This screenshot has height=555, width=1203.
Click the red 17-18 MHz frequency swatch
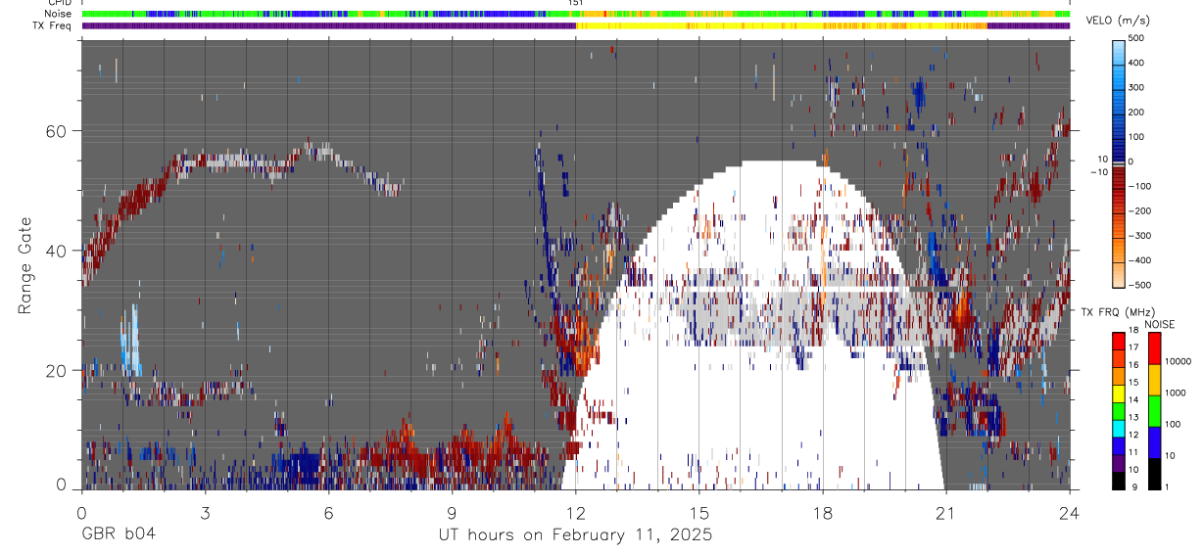1119,341
